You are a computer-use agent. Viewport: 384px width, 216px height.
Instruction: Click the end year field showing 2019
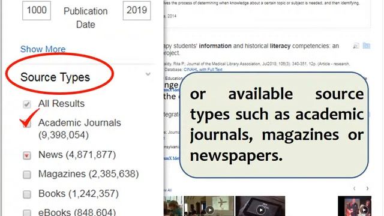tap(137, 11)
